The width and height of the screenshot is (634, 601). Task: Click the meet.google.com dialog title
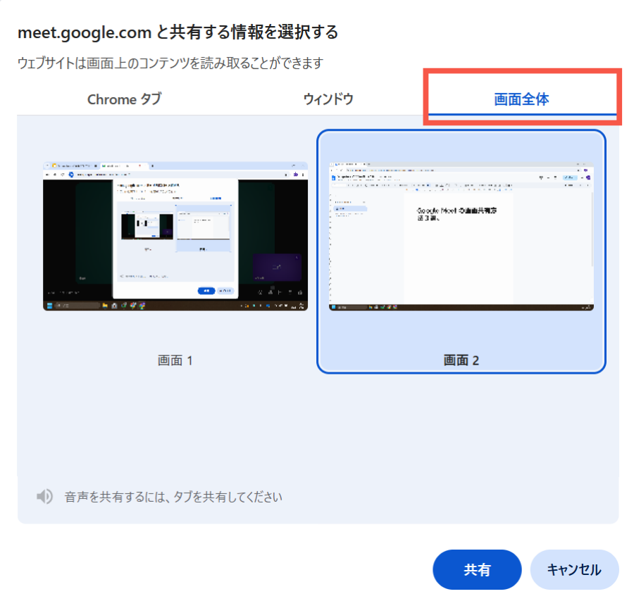click(178, 32)
